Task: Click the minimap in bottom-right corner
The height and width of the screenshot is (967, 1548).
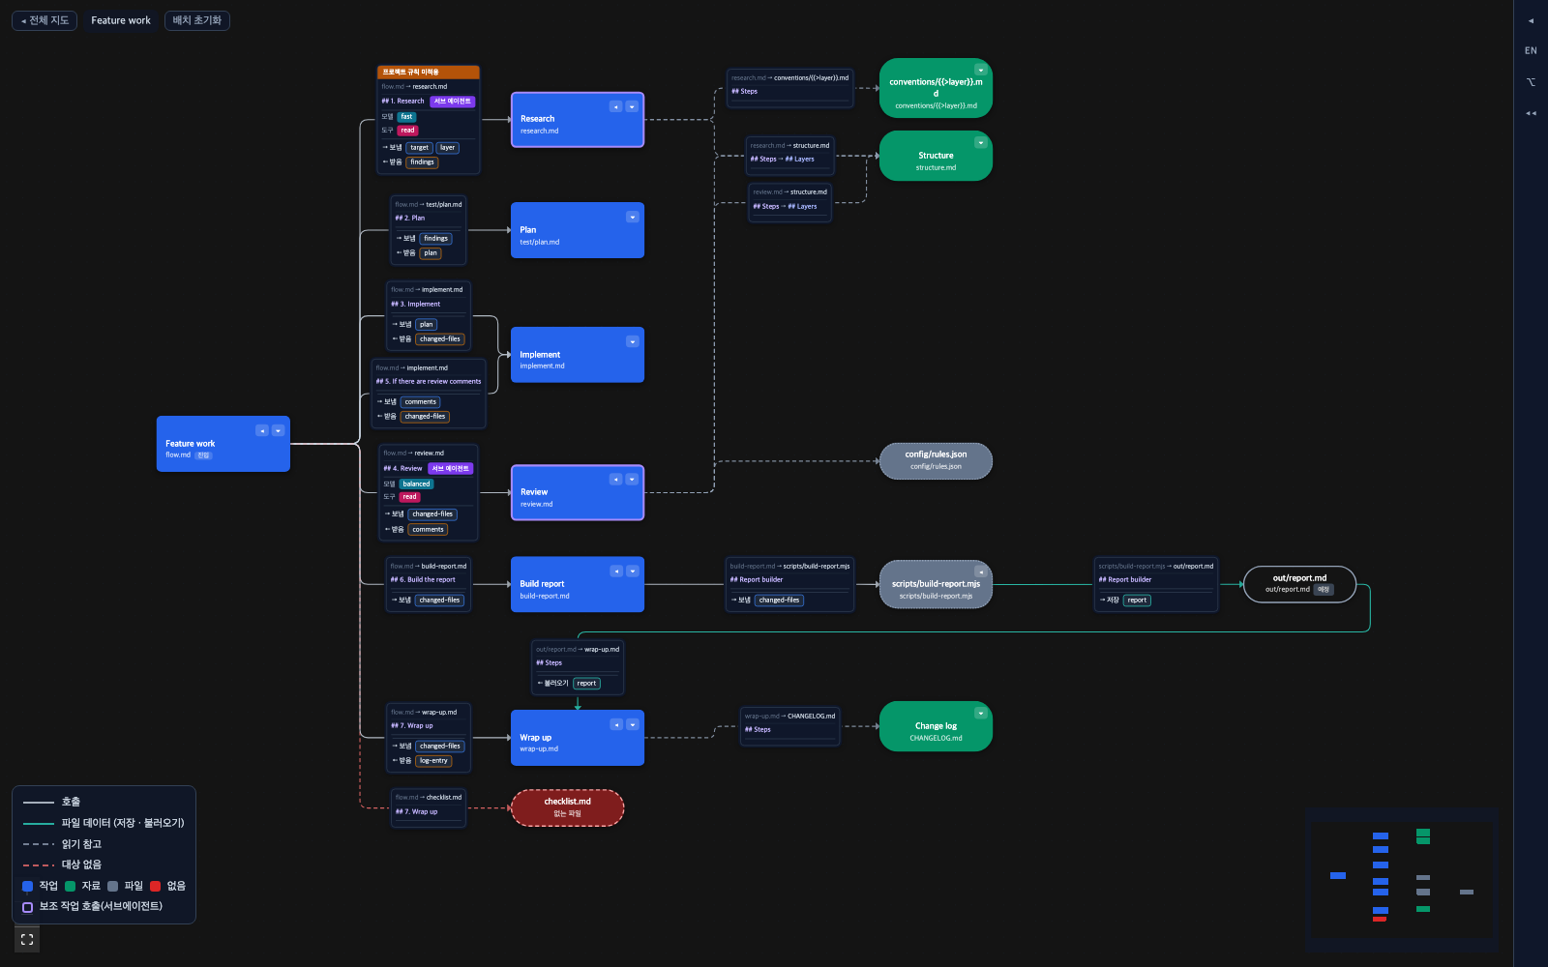Action: click(1402, 881)
